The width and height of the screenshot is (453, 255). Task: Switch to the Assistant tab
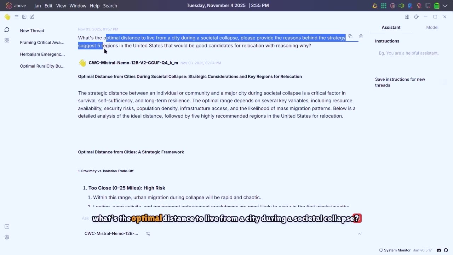[x=391, y=27]
